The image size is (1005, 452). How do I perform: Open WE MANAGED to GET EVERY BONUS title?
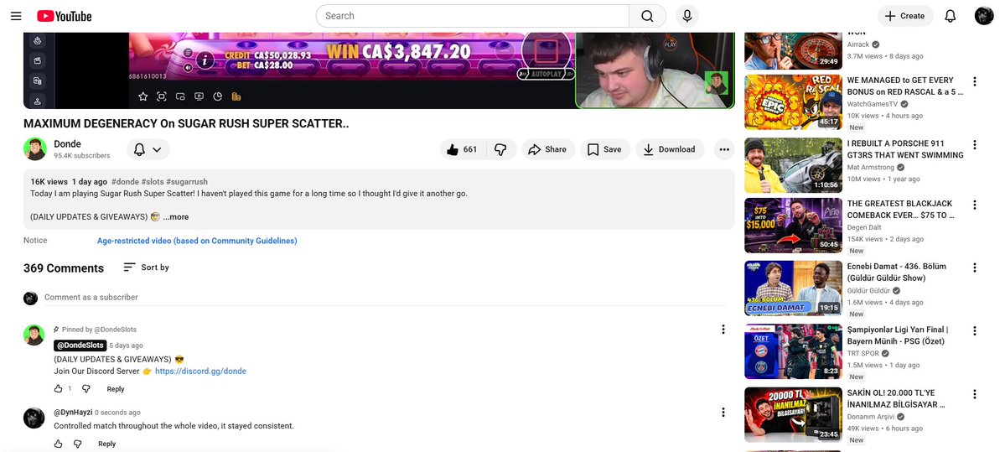(905, 86)
